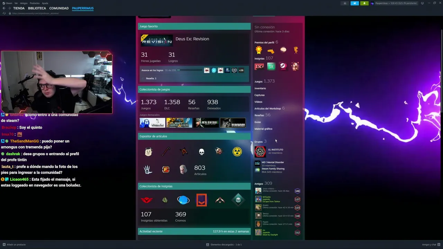Open the Deus Ex: Revision game thumbnail
The width and height of the screenshot is (443, 249).
tap(157, 40)
